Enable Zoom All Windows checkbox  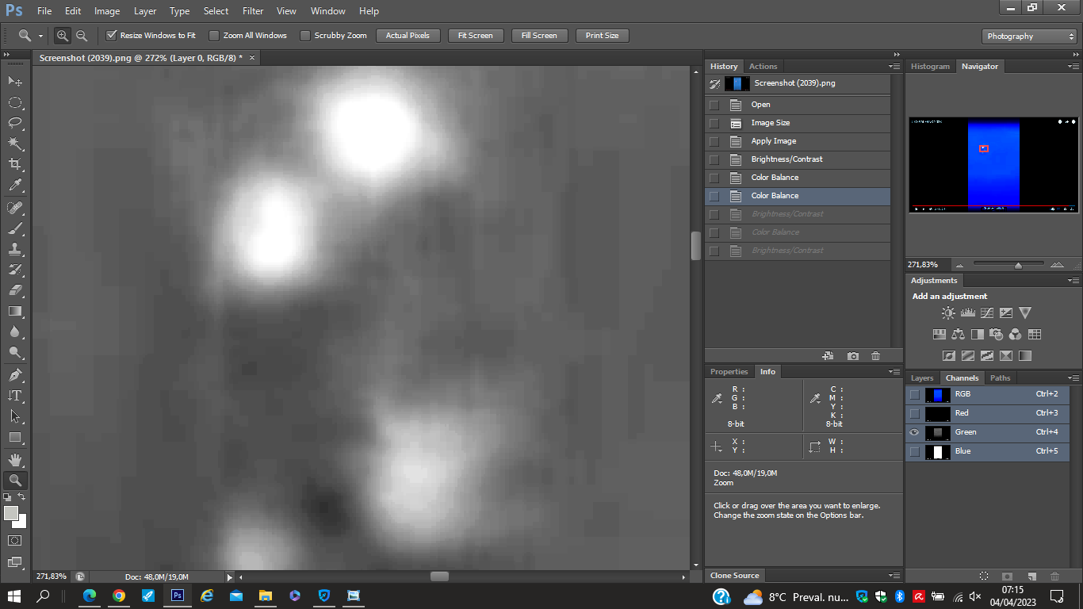click(x=214, y=36)
